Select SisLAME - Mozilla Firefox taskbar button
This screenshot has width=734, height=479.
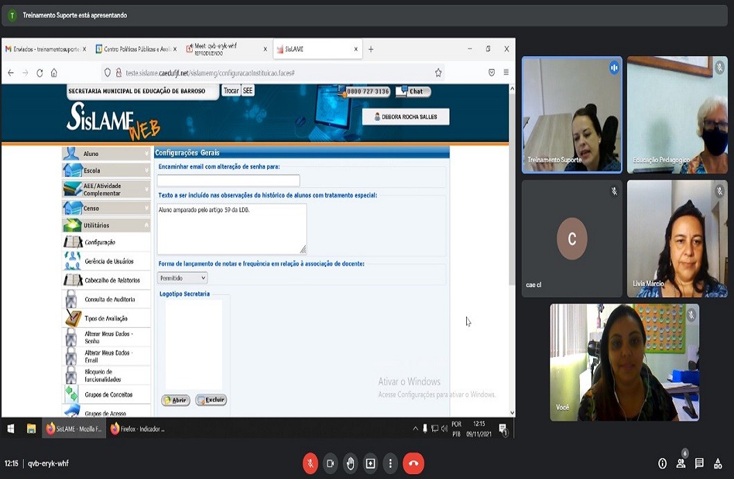pyautogui.click(x=74, y=428)
